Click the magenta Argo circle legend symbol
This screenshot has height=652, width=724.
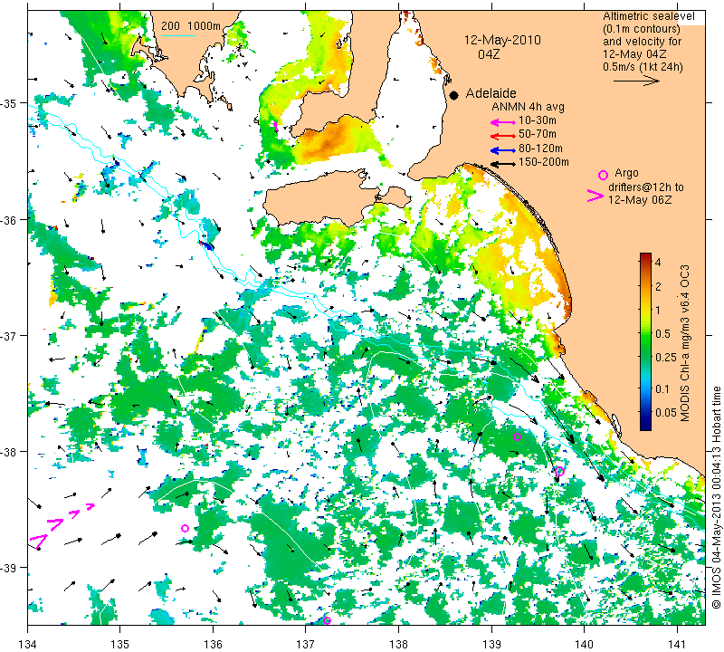(x=603, y=175)
